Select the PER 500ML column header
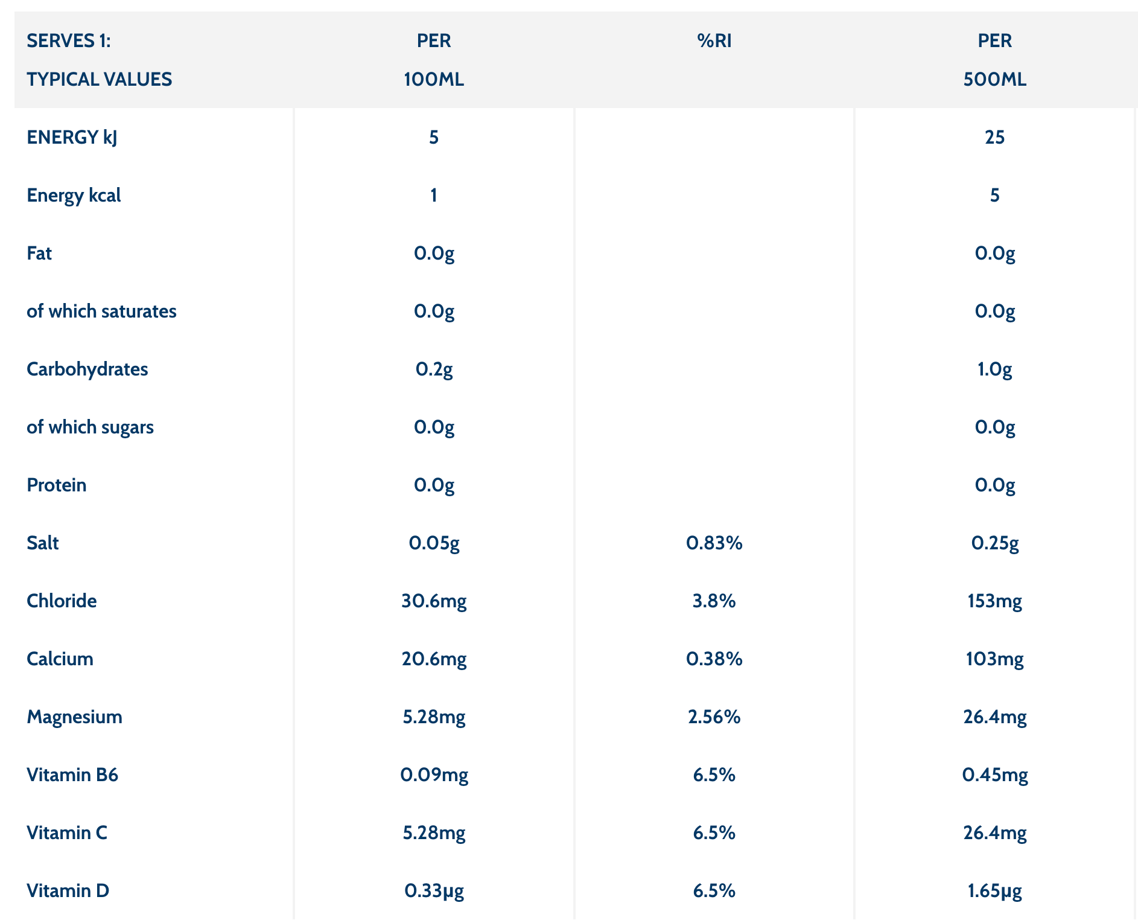1138x920 pixels. [994, 60]
